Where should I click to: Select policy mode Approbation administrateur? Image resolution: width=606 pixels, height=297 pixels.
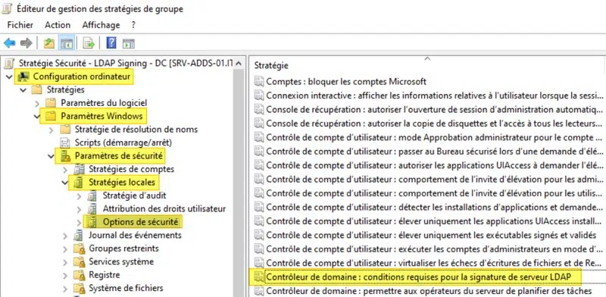434,137
